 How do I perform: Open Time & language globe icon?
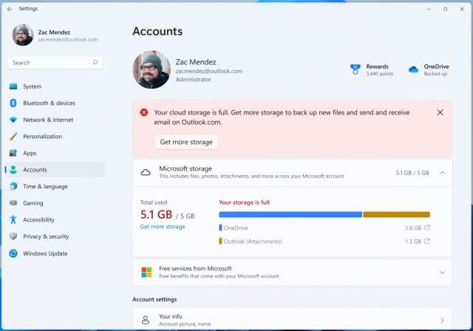pyautogui.click(x=13, y=186)
